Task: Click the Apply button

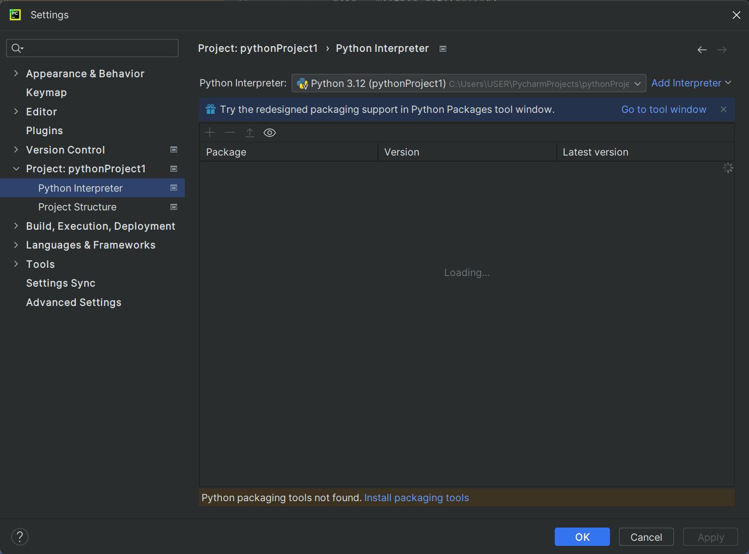Action: pyautogui.click(x=710, y=537)
